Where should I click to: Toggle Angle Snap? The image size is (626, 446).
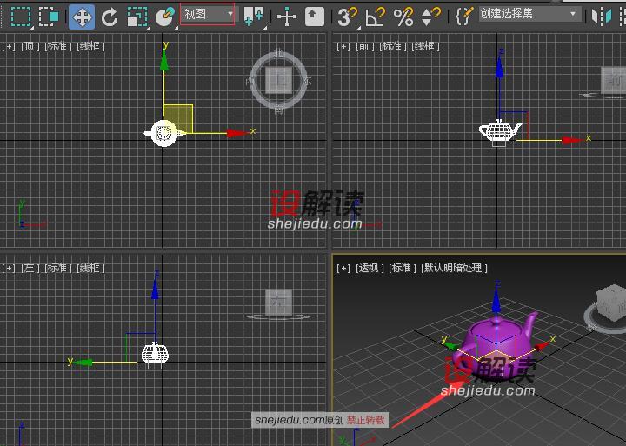click(x=375, y=17)
